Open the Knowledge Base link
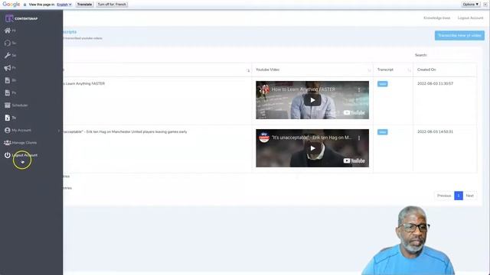 coord(437,18)
